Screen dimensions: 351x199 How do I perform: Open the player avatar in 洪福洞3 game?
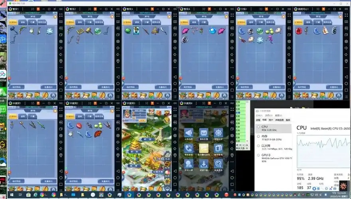pyautogui.click(x=127, y=114)
